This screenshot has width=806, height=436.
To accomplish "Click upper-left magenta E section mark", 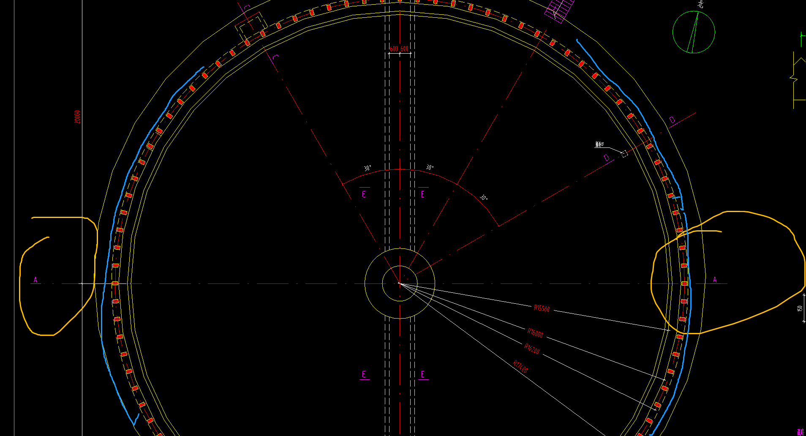I will [364, 194].
